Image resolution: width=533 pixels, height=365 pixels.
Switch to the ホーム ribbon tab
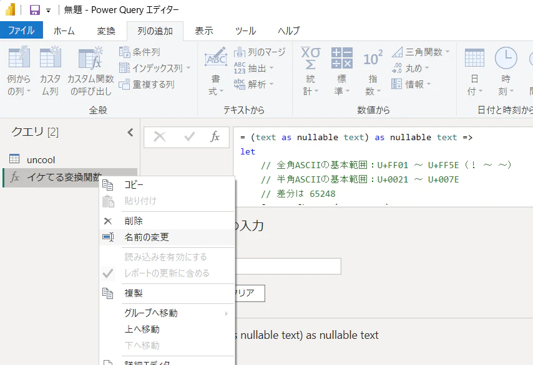pos(64,31)
